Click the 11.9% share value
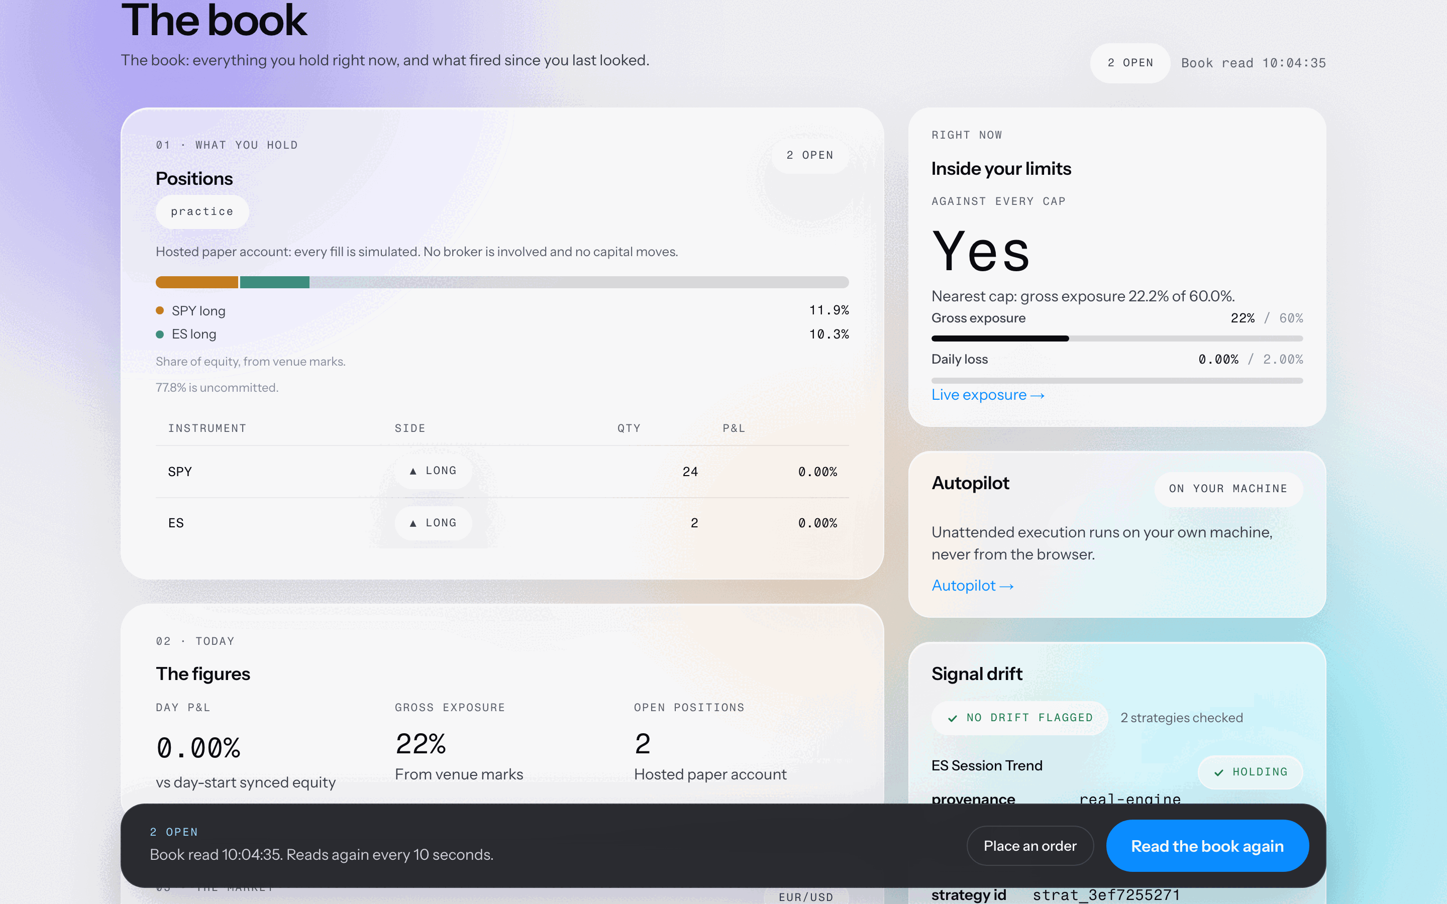The height and width of the screenshot is (904, 1447). (x=829, y=310)
